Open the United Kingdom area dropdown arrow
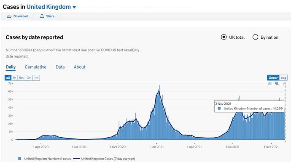291x162 pixels. 74,8
